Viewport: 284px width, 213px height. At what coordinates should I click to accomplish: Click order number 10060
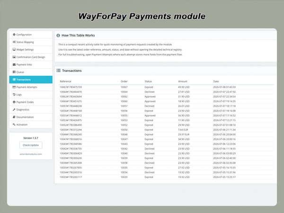(124, 101)
